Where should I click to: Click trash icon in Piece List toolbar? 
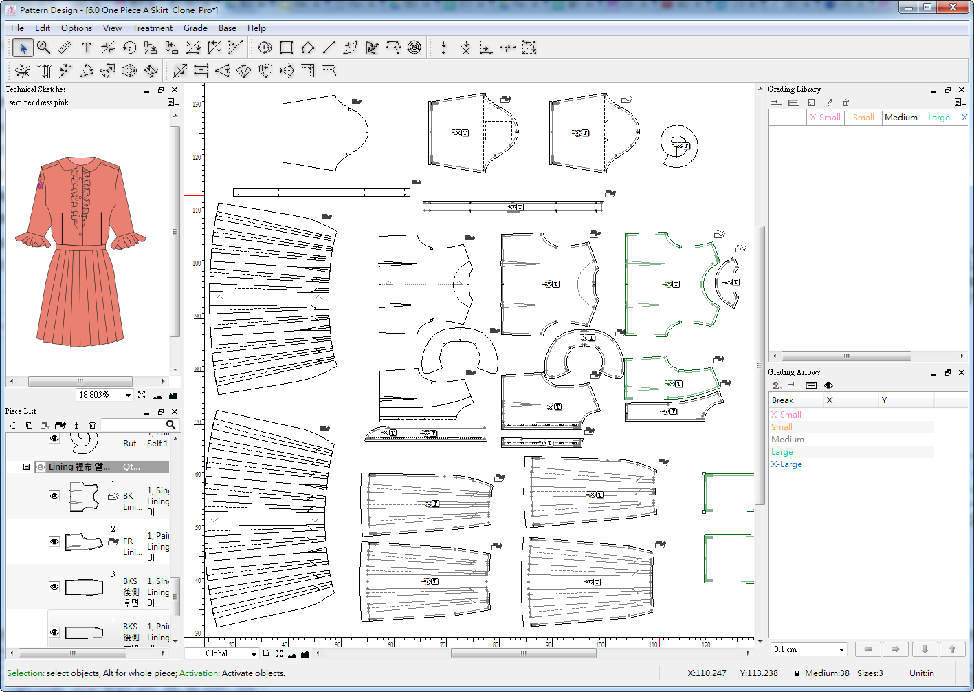point(92,425)
